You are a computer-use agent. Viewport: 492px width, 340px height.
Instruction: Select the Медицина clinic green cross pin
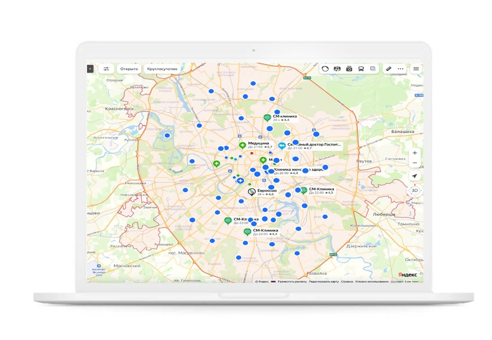click(242, 145)
